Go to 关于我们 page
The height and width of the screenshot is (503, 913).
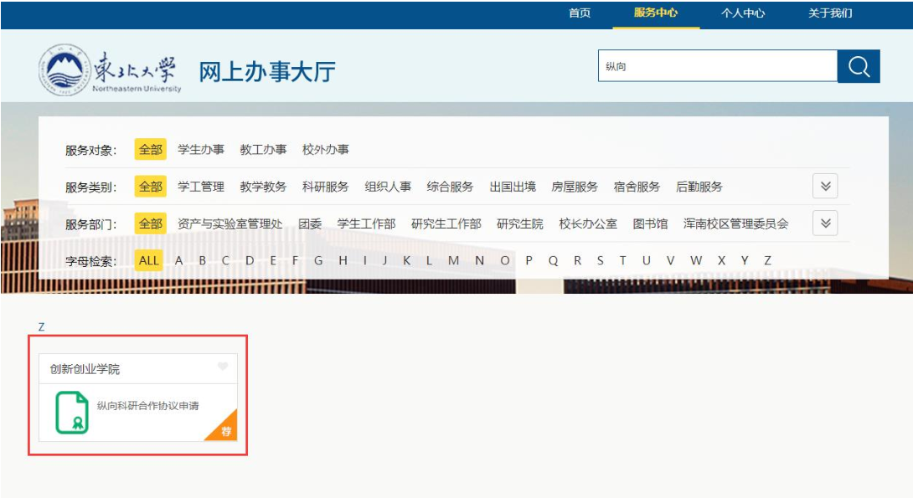click(x=830, y=13)
